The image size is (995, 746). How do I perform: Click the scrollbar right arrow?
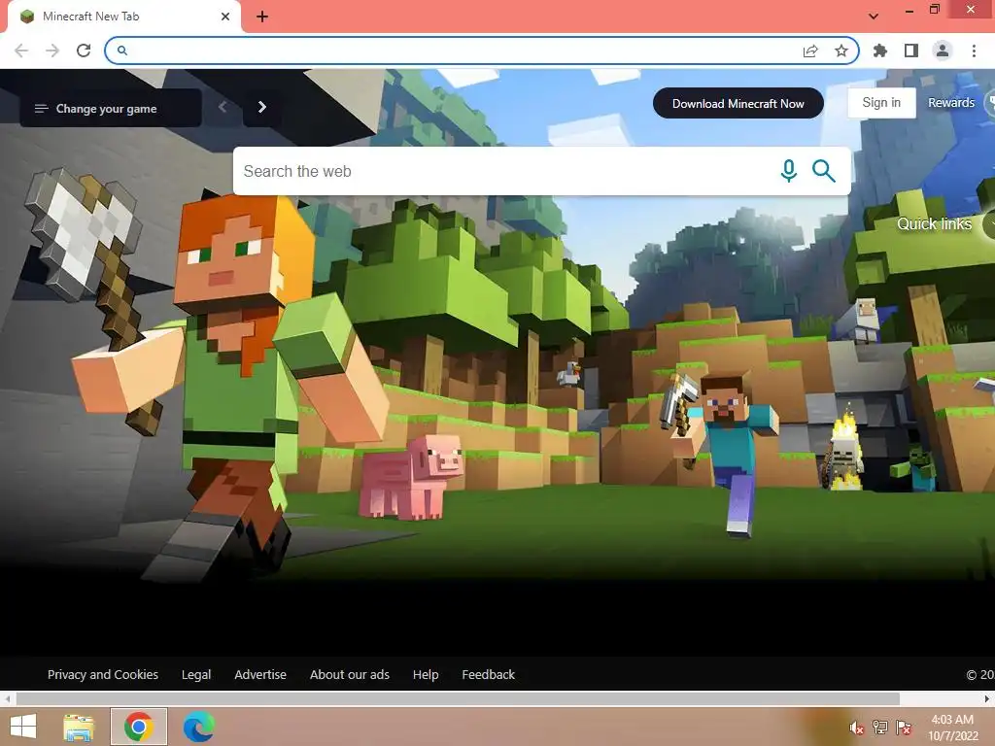987,699
